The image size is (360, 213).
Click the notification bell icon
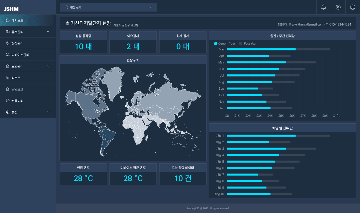[x=323, y=7]
